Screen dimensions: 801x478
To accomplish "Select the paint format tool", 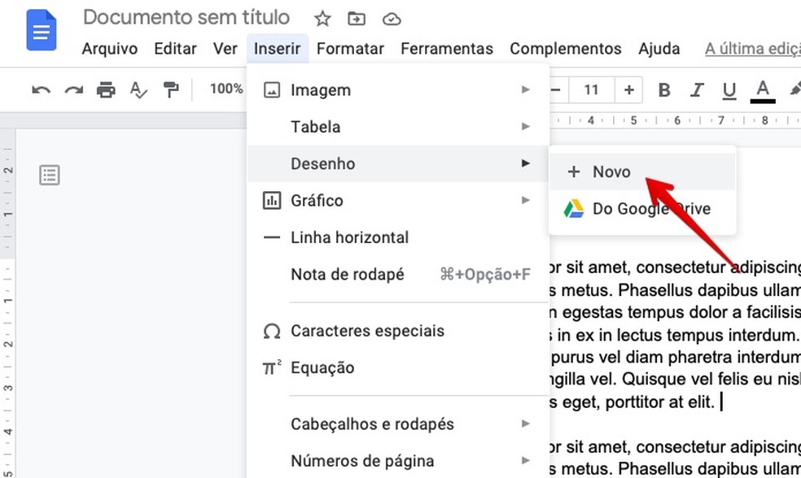I will pyautogui.click(x=171, y=89).
